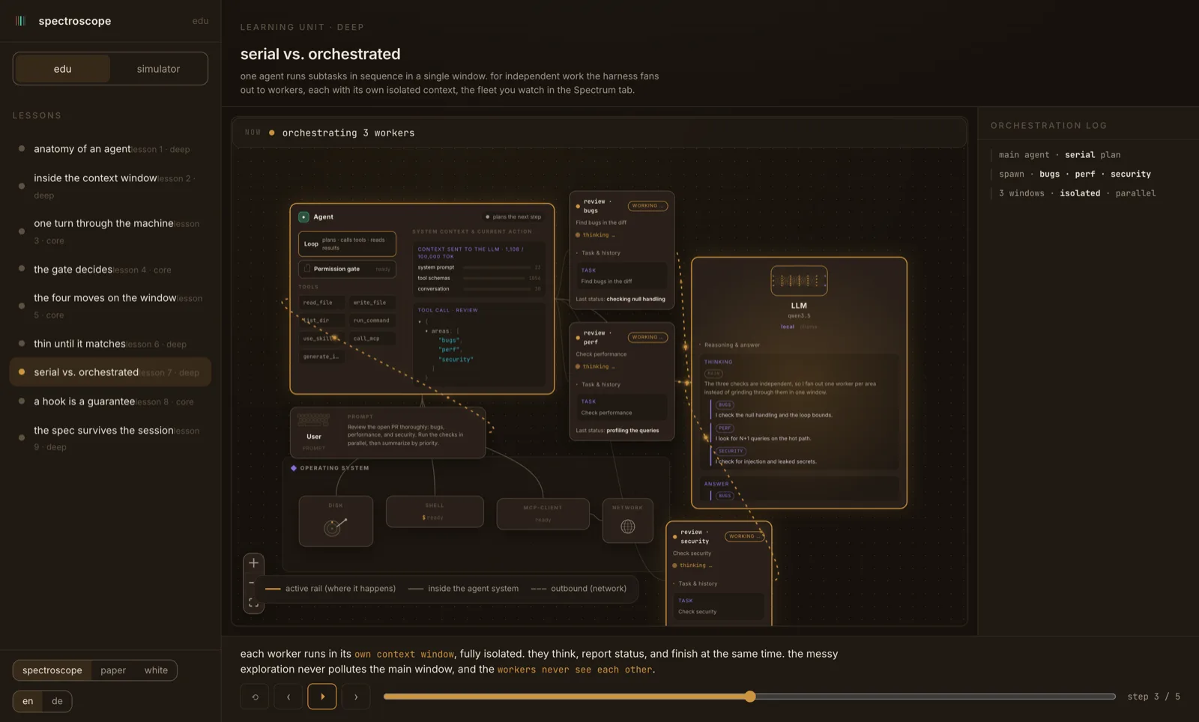Viewport: 1199px width, 722px height.
Task: Expand Reasoning & answer in LLM card
Action: (x=731, y=345)
